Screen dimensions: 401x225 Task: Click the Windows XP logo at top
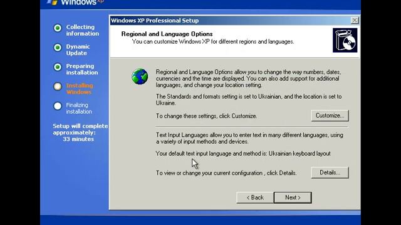click(x=76, y=2)
